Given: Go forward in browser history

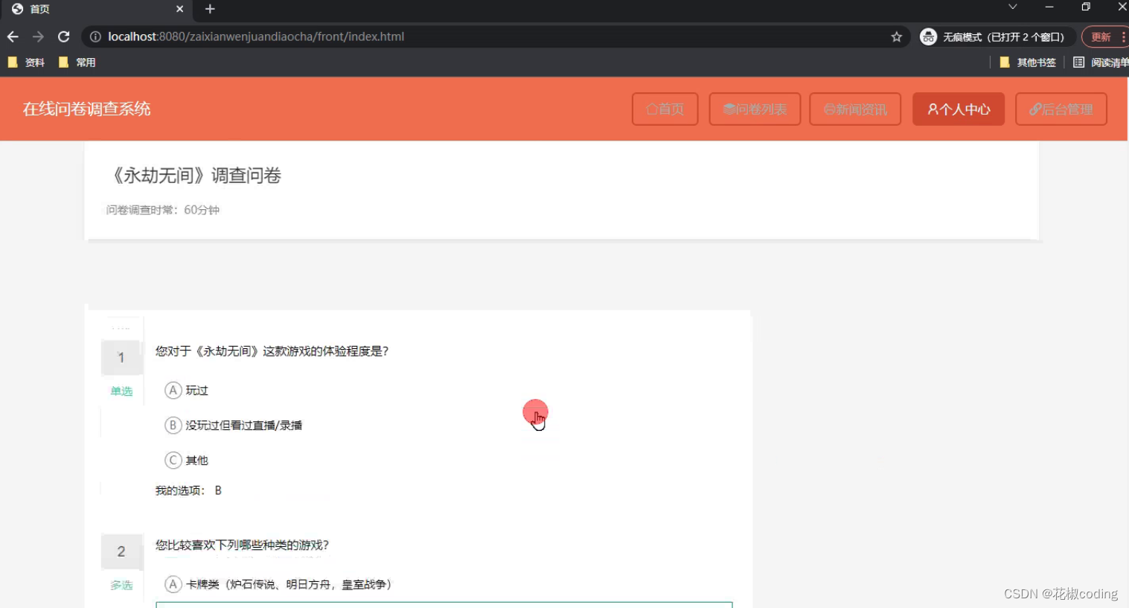Looking at the screenshot, I should [x=38, y=36].
